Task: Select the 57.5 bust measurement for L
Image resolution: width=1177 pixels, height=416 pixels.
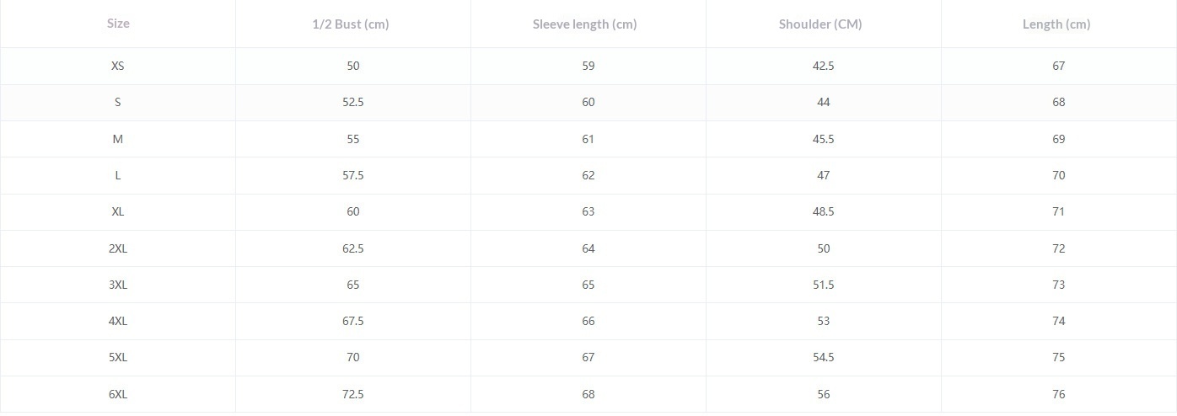Action: tap(352, 175)
